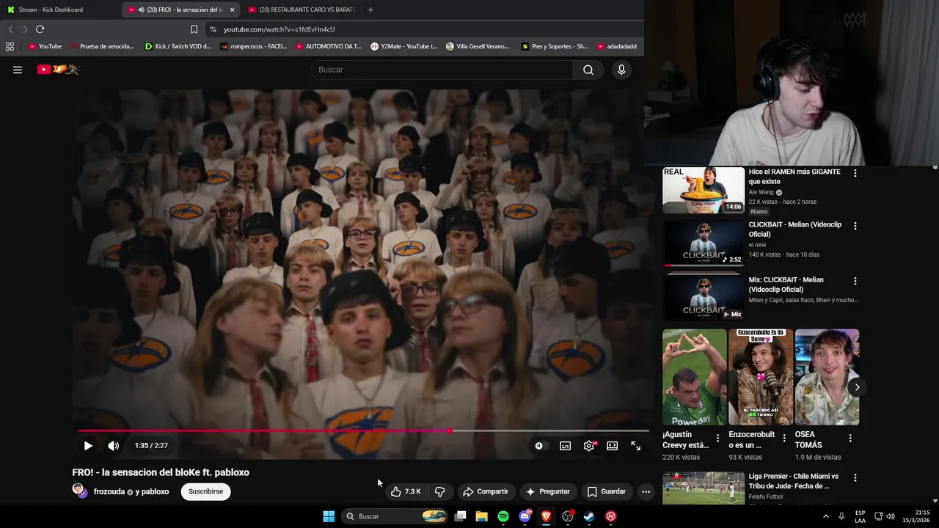This screenshot has height=528, width=939.
Task: Activate voice search microphone
Action: 621,70
